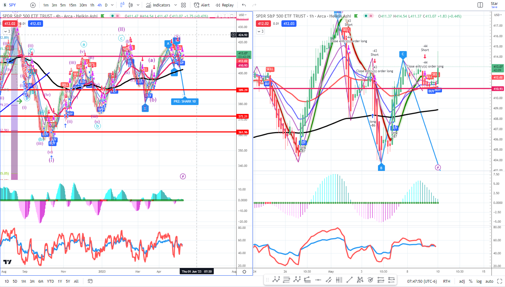This screenshot has width=505, height=287.
Task: Select the trend-based Fib extension tool
Action: (307, 280)
